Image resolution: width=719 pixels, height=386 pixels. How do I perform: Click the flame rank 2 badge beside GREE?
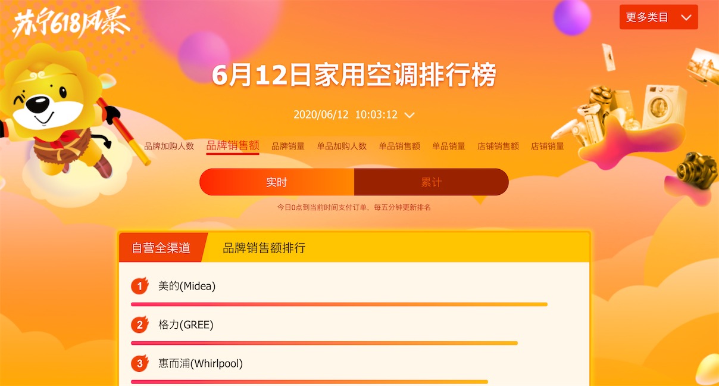[139, 325]
